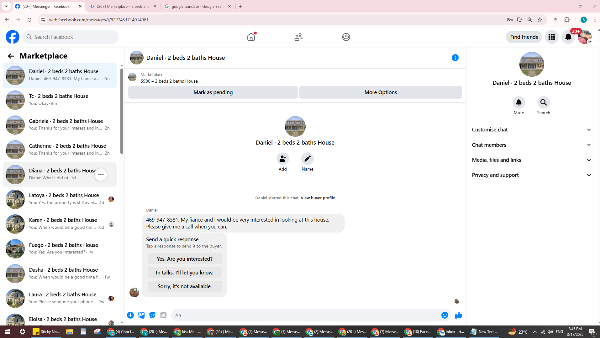Click the browser address bar
Image resolution: width=600 pixels, height=338 pixels.
[x=273, y=20]
